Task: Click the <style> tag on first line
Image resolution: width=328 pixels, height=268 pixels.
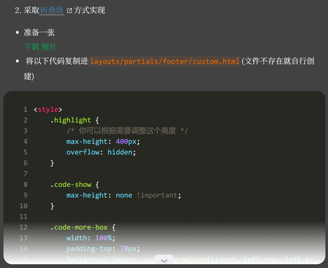Action: [x=48, y=109]
